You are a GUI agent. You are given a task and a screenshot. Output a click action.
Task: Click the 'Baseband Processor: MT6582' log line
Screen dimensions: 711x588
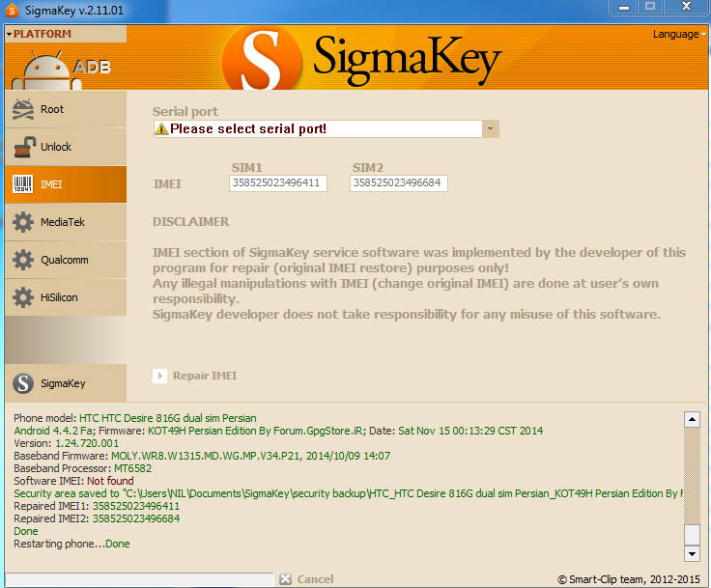point(82,468)
